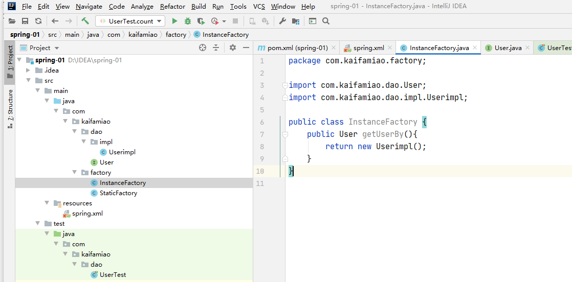
Task: Open Project panel gear options
Action: [233, 48]
